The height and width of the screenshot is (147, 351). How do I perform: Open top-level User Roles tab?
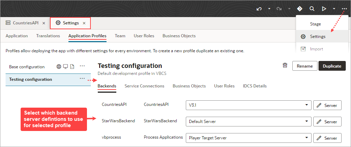[x=144, y=36]
